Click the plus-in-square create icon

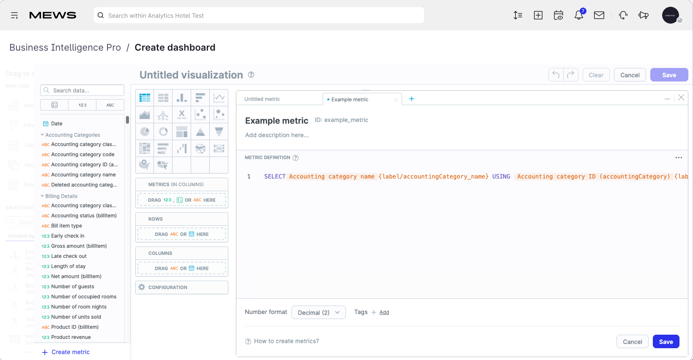click(x=538, y=15)
